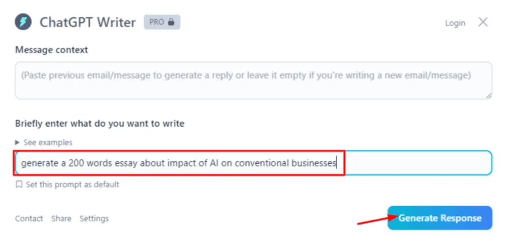Viewport: 506px width, 244px height.
Task: Open the Login link
Action: point(455,23)
